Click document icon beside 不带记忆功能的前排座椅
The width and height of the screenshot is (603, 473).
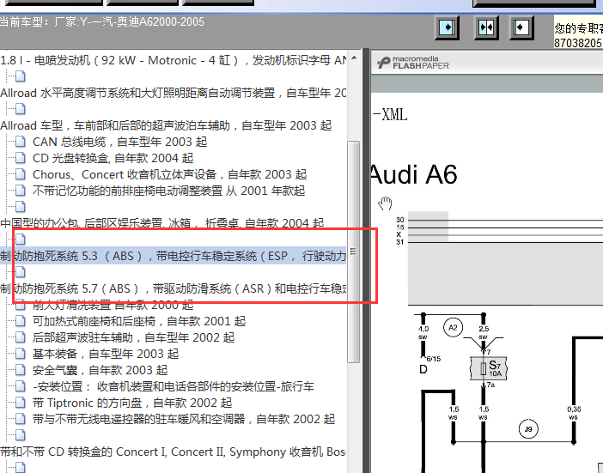point(20,191)
